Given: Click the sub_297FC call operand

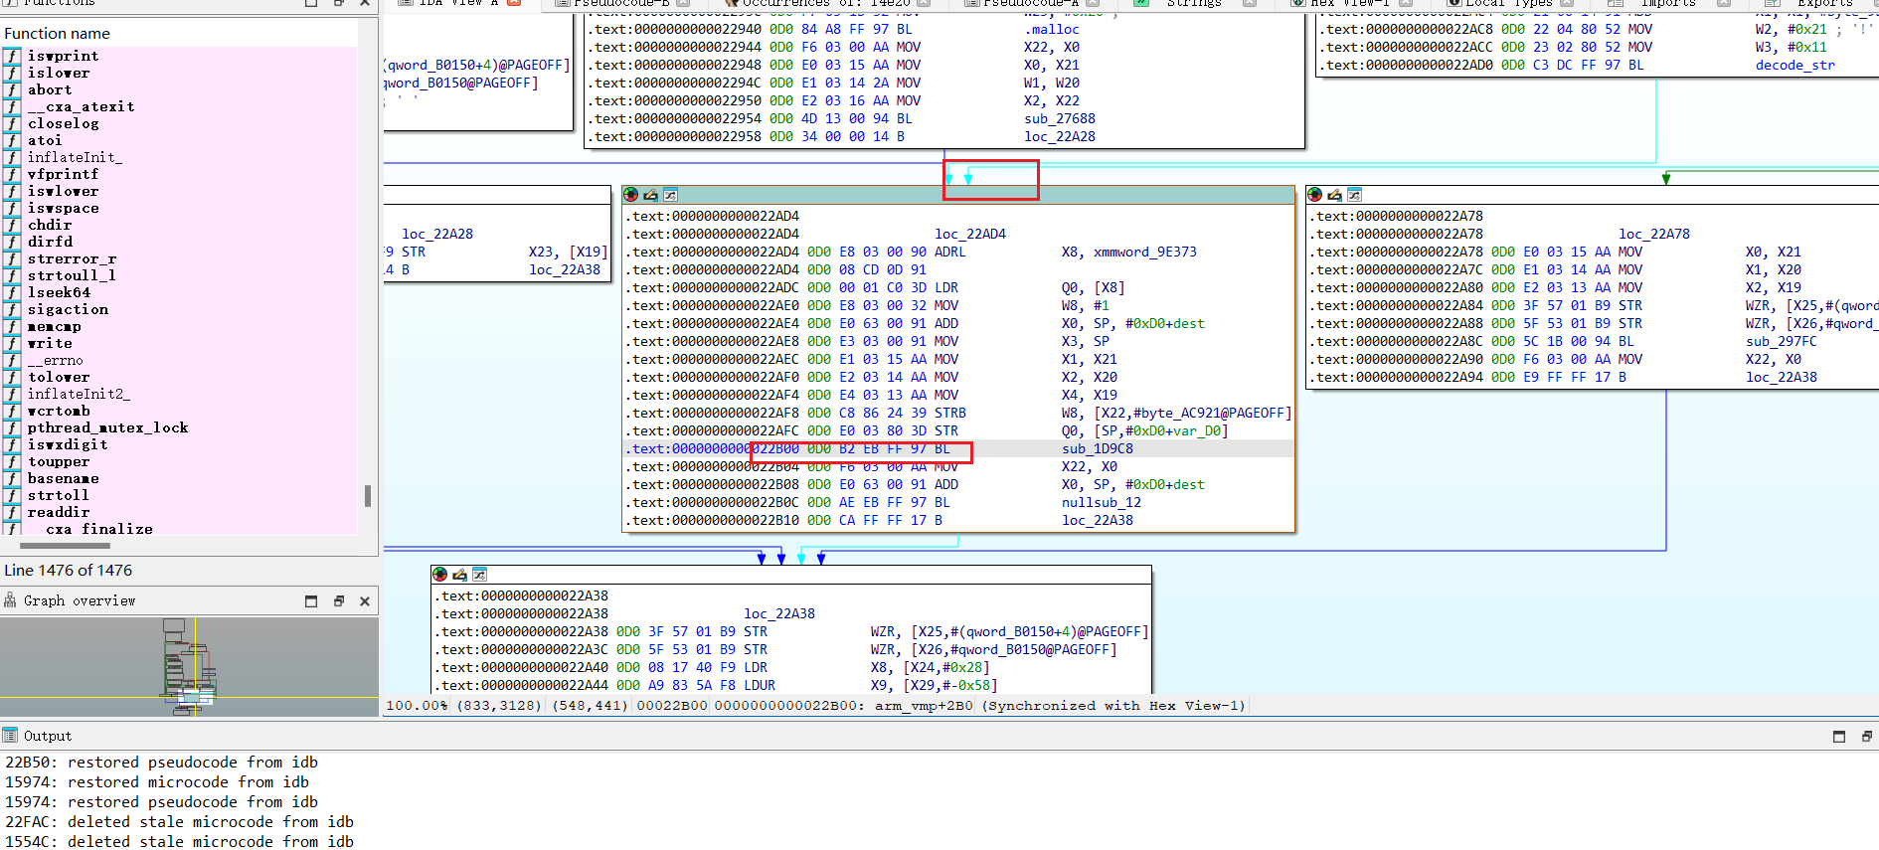Looking at the screenshot, I should tap(1782, 341).
